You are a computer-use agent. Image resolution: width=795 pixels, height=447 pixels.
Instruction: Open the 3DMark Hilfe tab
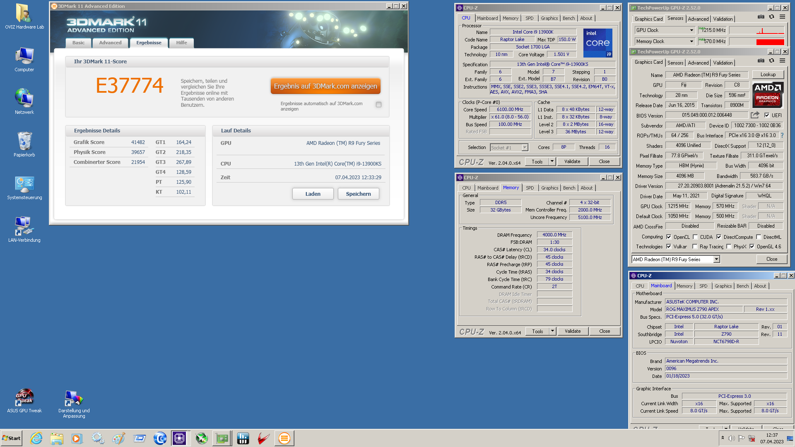pos(181,43)
